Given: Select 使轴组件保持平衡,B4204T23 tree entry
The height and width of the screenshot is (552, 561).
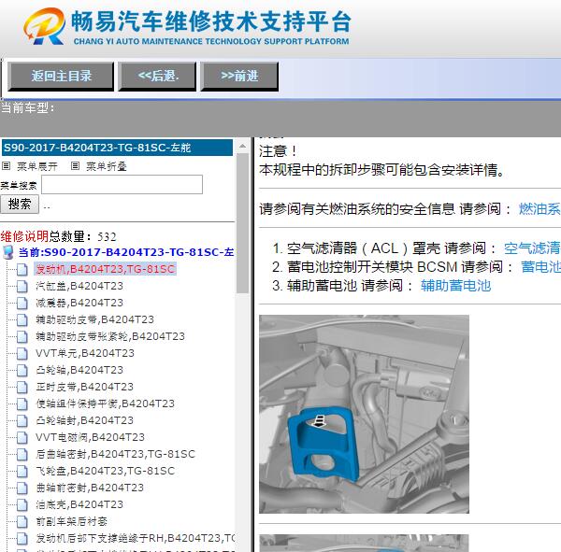Looking at the screenshot, I should tap(105, 403).
